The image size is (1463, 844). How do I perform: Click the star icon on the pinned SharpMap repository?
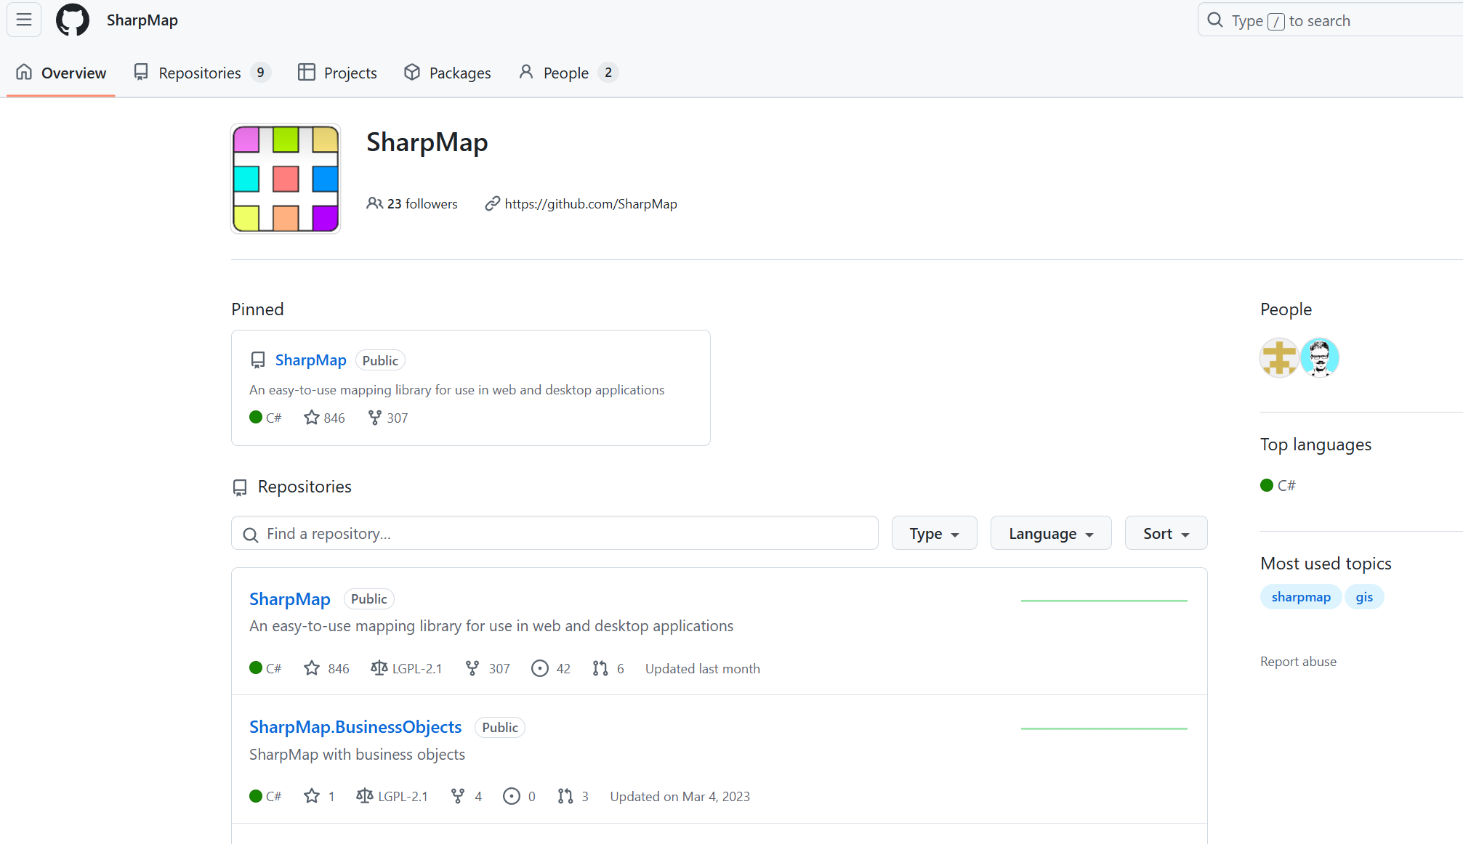pyautogui.click(x=312, y=418)
